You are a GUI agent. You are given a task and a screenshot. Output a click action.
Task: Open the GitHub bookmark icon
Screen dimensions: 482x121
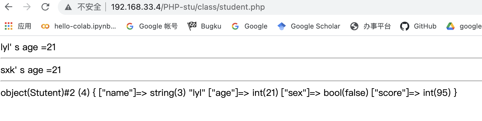(x=404, y=26)
